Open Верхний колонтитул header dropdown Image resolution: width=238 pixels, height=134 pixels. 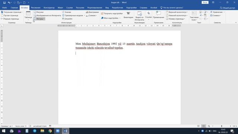pos(177,12)
